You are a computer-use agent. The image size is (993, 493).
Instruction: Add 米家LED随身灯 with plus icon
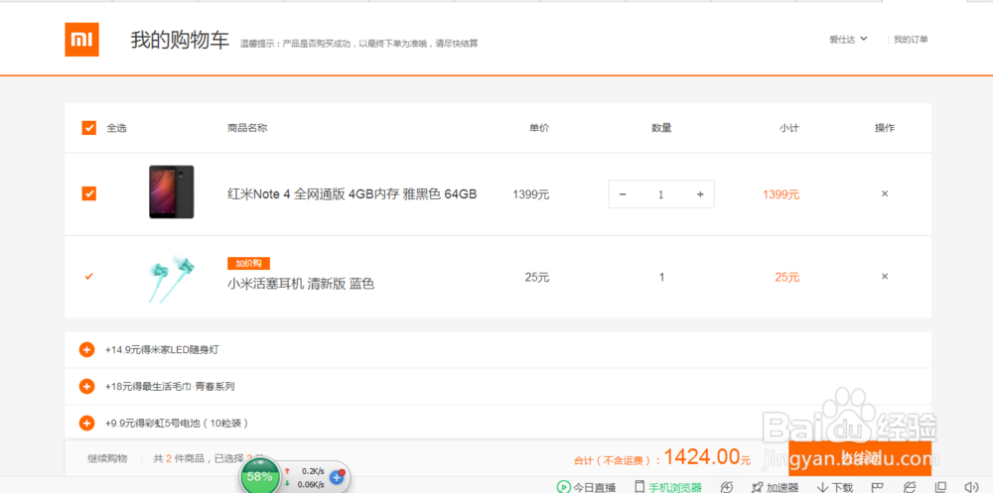[86, 349]
